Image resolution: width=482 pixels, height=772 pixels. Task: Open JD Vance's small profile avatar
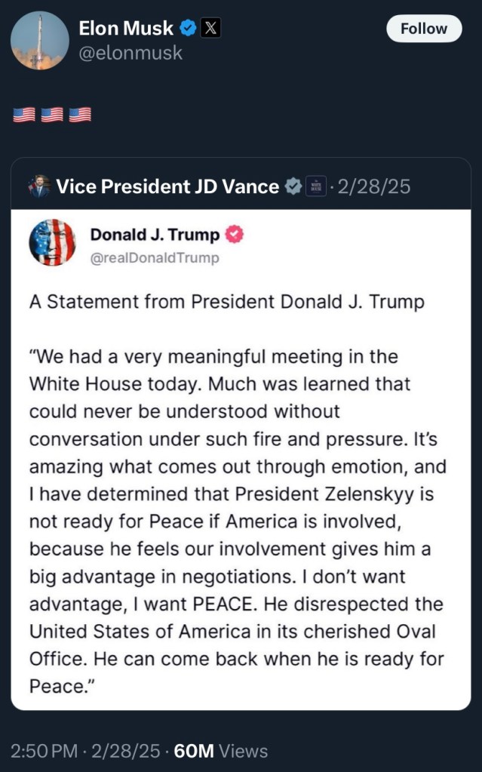click(39, 186)
